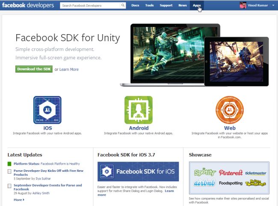Open the iOS SDK hexagon icon
This screenshot has width=278, height=206.
[47, 110]
